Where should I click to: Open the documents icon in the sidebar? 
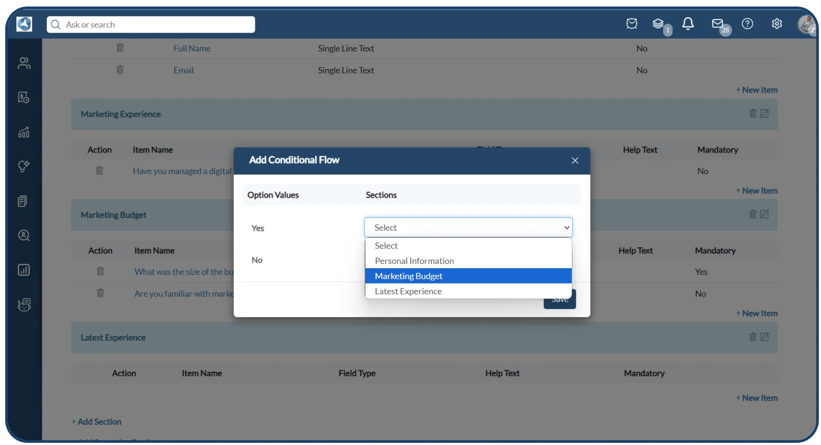tap(23, 201)
